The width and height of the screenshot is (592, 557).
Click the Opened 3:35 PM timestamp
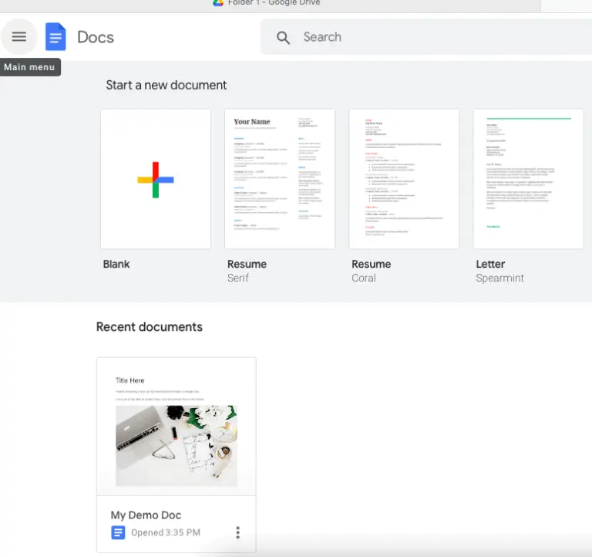[165, 532]
